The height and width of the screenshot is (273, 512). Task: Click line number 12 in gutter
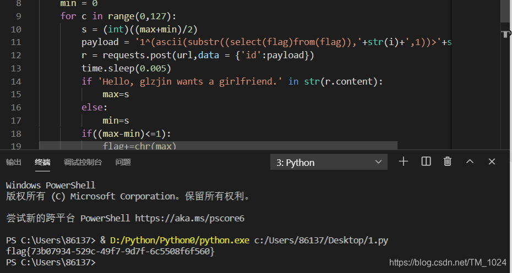click(16, 55)
